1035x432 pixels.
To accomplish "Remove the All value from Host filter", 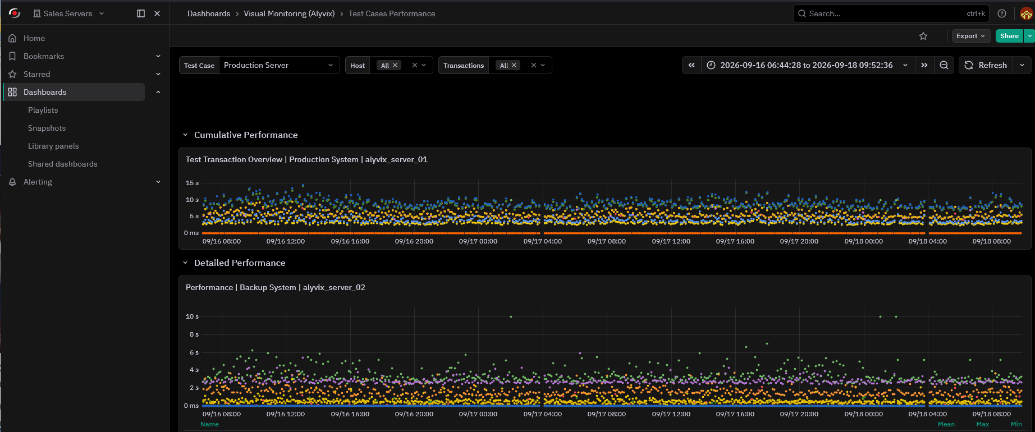I will (x=395, y=65).
